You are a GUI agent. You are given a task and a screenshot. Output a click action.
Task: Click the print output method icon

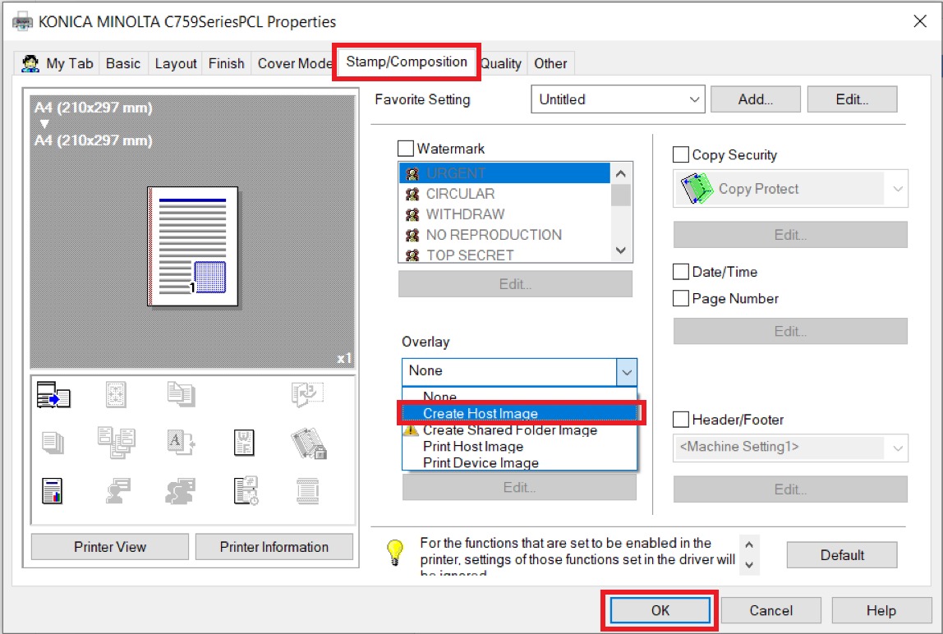(x=53, y=397)
